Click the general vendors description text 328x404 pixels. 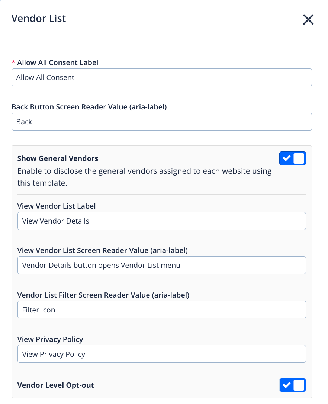coord(144,177)
